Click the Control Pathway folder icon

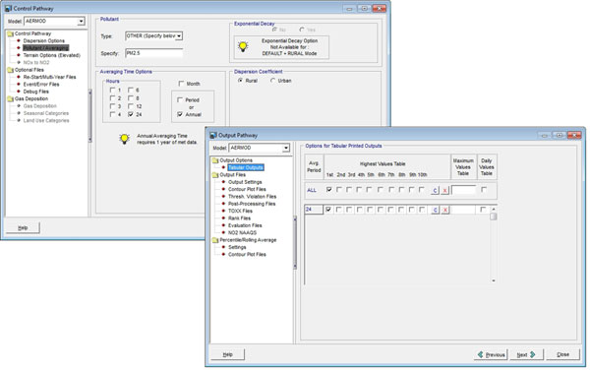tap(10, 33)
